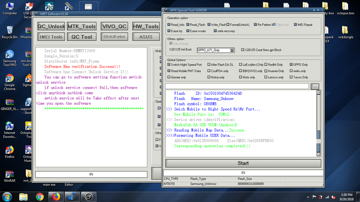Open the network tray icon

pyautogui.click(x=327, y=197)
